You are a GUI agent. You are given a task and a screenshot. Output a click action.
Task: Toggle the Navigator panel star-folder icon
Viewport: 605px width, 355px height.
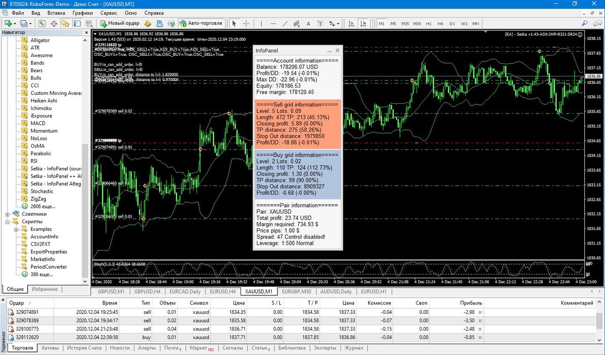click(65, 23)
